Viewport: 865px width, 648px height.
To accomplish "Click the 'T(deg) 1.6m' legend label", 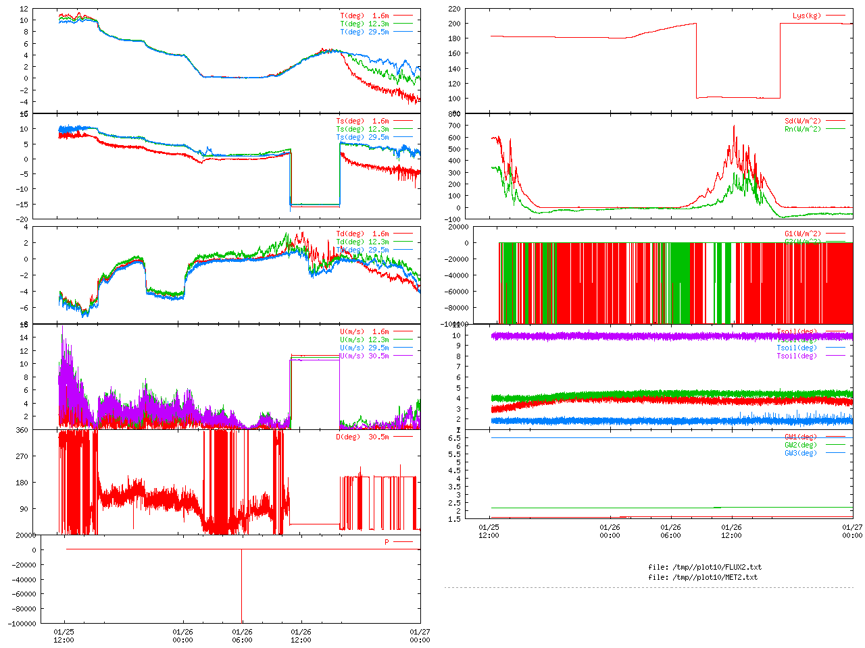I will (x=364, y=16).
